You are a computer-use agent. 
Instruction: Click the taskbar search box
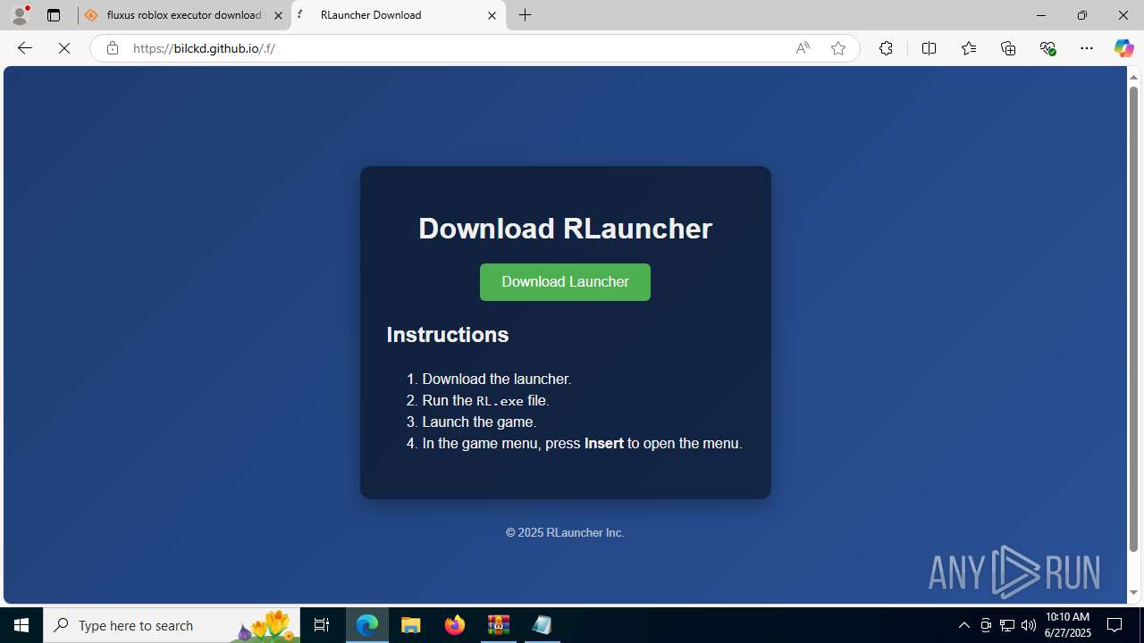172,625
